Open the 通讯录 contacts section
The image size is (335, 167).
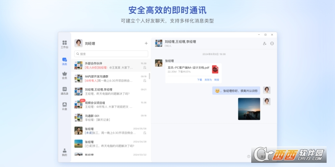[64, 91]
